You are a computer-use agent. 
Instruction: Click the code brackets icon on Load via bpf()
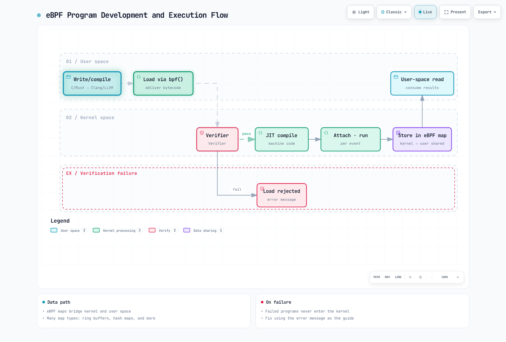pos(139,77)
